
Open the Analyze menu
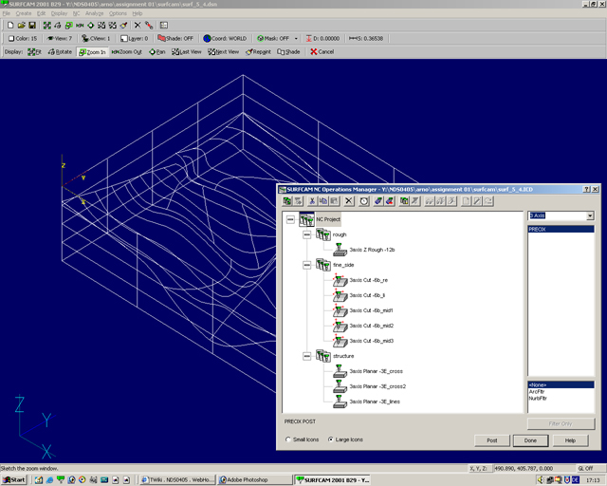tap(95, 13)
